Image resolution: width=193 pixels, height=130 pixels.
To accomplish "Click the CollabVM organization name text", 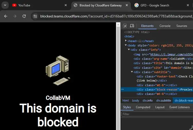I will tap(58, 98).
